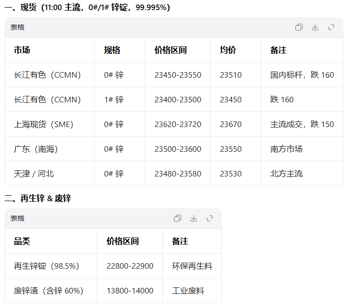Copy the first table with 市场 column
Image resolution: width=350 pixels, height=303 pixels.
click(x=299, y=27)
